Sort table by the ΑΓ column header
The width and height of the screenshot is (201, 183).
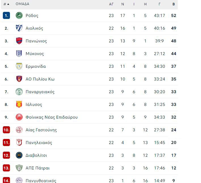coord(111,4)
